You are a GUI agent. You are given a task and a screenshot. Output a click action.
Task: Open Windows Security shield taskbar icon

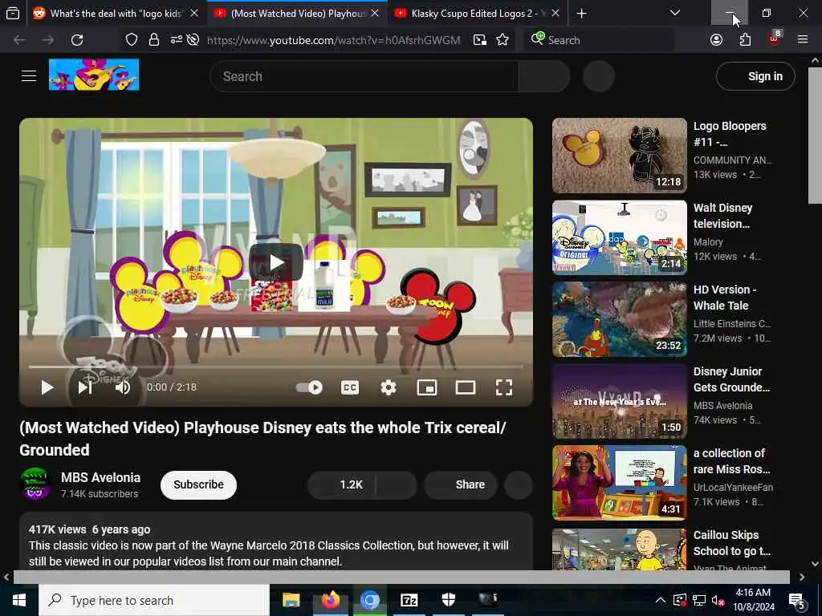[x=448, y=600]
